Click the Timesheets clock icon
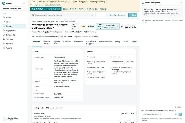The height and width of the screenshot is (123, 185). click(x=4, y=35)
